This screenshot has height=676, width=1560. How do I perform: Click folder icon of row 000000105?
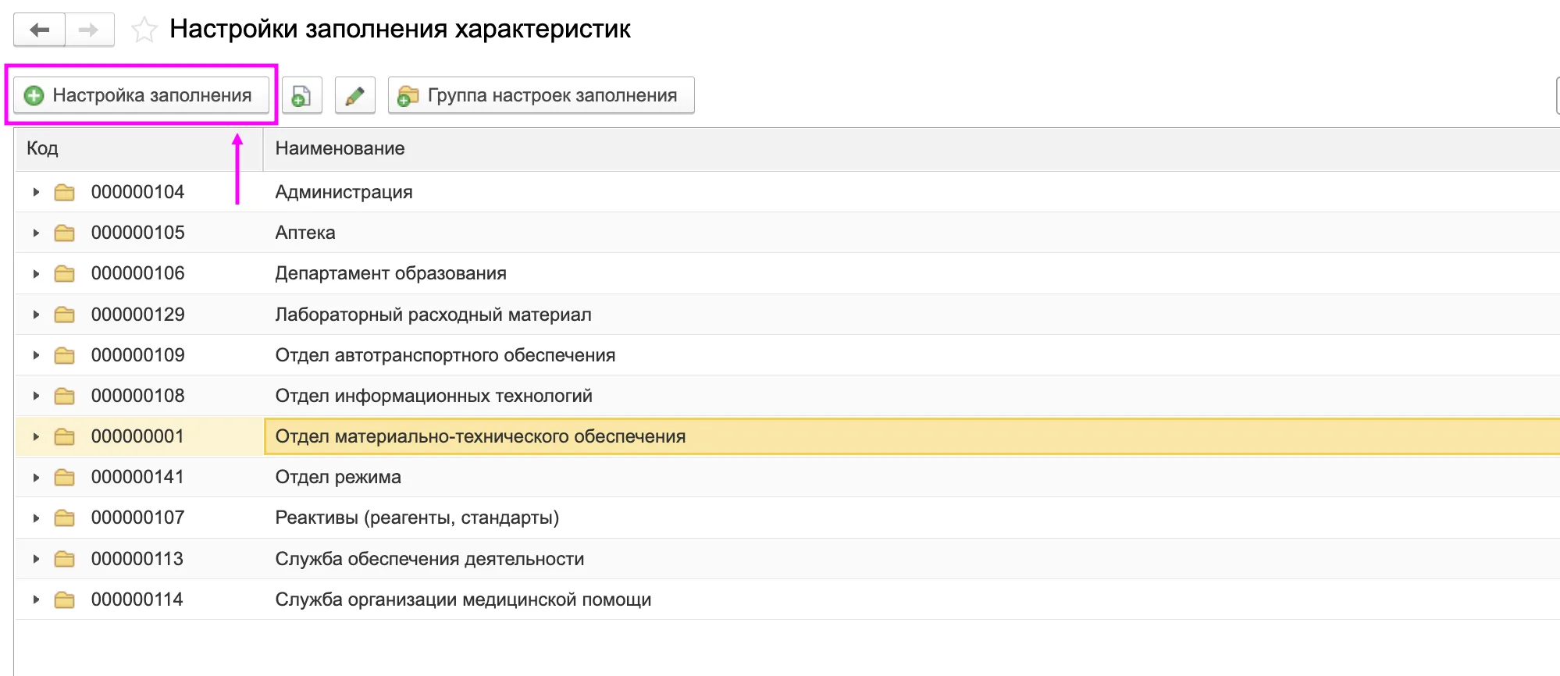(x=65, y=233)
